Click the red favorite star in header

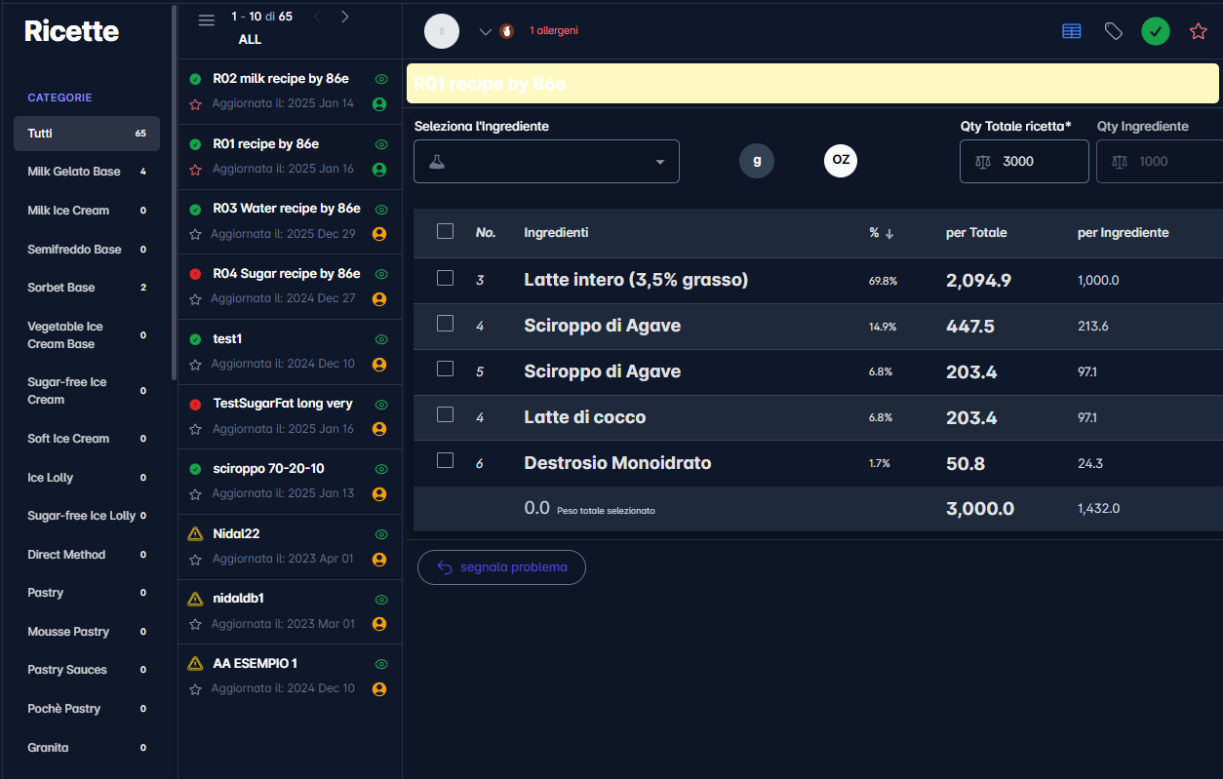point(1198,31)
